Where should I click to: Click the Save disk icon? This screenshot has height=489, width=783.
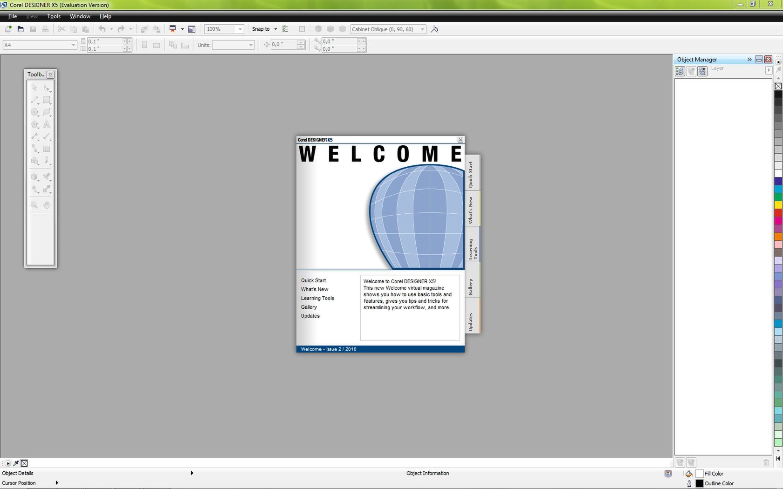33,29
